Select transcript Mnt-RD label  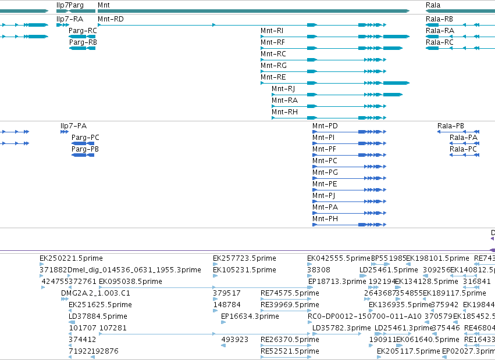(111, 19)
